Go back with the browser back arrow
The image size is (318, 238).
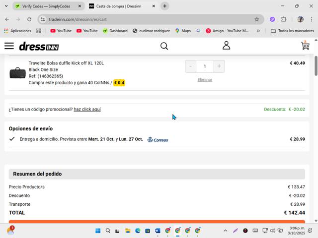[7, 19]
